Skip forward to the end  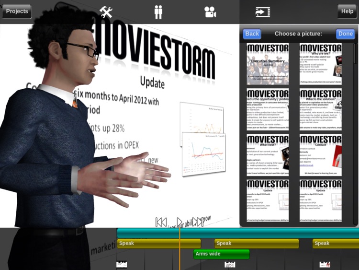pos(198,222)
